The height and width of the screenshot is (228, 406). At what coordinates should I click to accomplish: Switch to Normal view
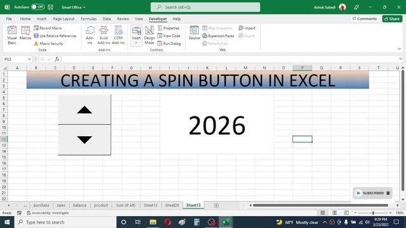click(x=322, y=213)
